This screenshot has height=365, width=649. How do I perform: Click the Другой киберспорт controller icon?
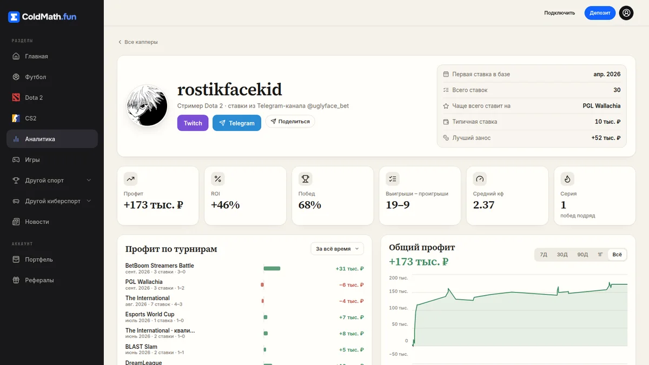[x=15, y=201]
